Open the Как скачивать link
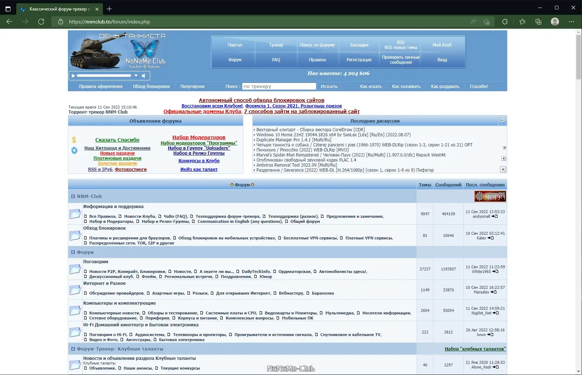The image size is (582, 375). tap(406, 87)
